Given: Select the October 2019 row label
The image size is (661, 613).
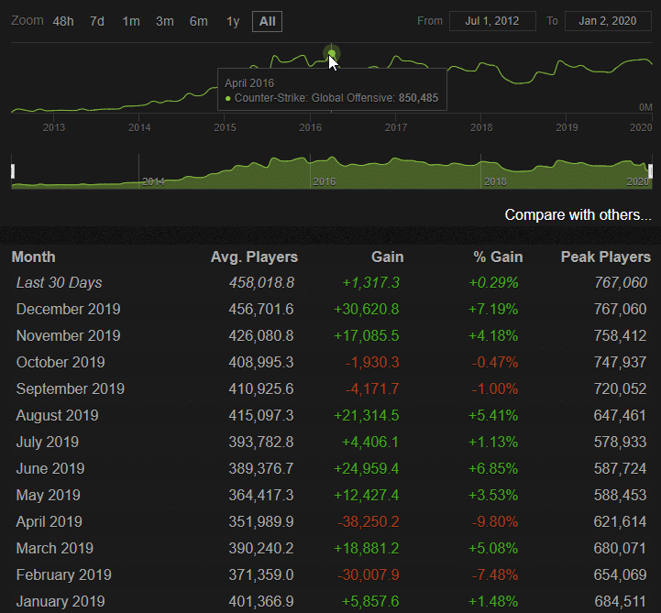Looking at the screenshot, I should (61, 362).
